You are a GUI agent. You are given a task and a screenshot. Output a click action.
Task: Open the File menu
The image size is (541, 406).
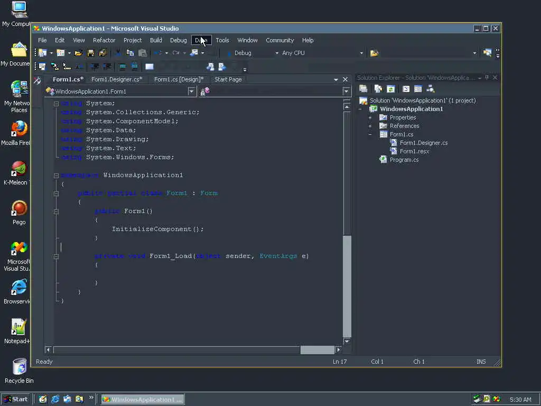point(42,40)
